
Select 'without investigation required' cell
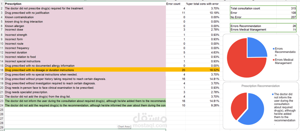85,83
